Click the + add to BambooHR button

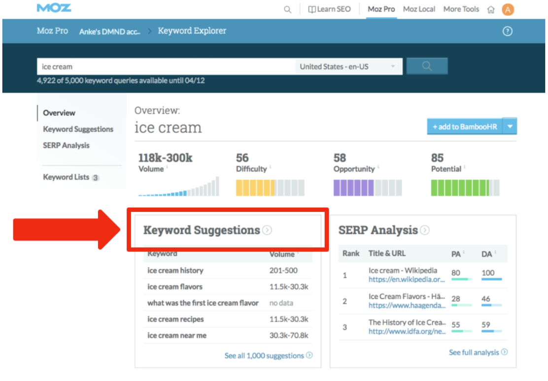[464, 127]
